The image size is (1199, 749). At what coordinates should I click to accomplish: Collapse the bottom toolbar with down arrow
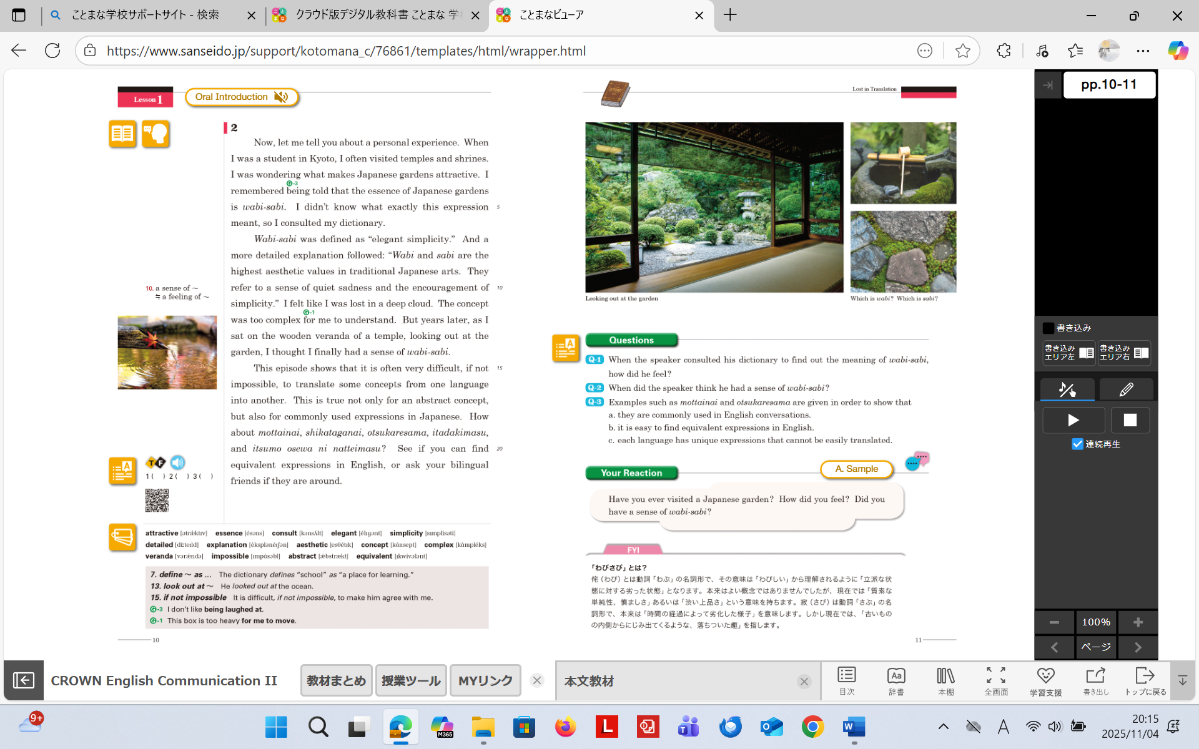(x=1182, y=680)
